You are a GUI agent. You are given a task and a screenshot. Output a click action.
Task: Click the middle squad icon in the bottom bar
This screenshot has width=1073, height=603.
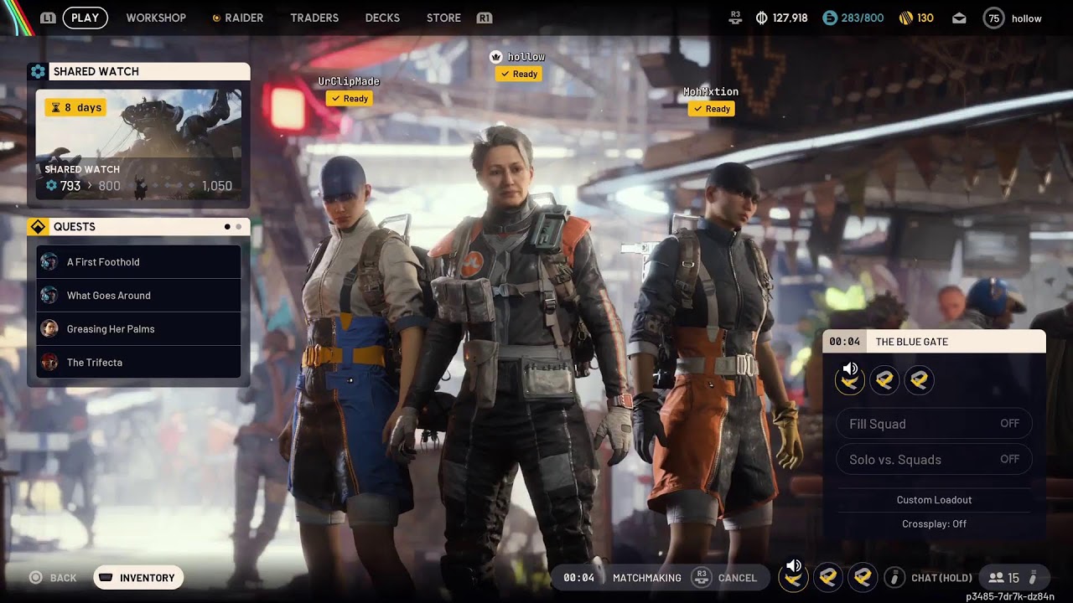(x=828, y=577)
